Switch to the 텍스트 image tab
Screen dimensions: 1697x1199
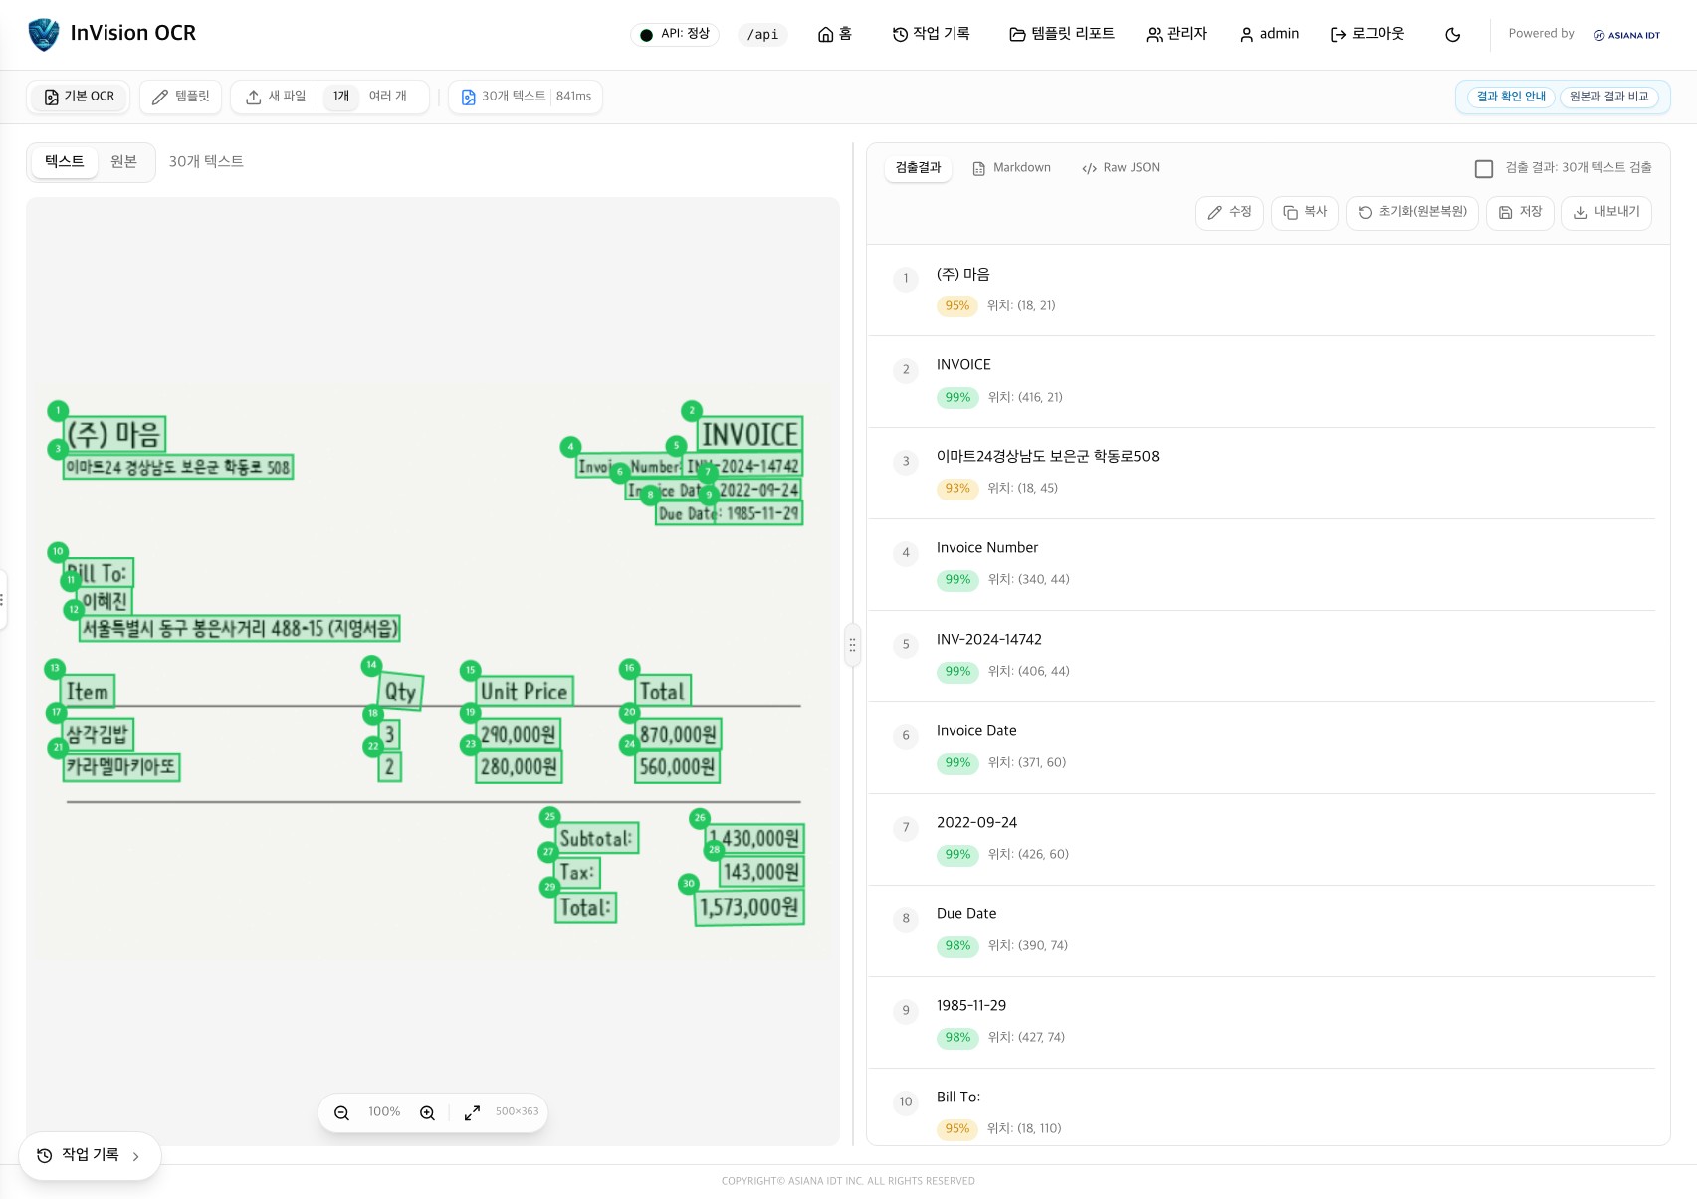pos(65,162)
